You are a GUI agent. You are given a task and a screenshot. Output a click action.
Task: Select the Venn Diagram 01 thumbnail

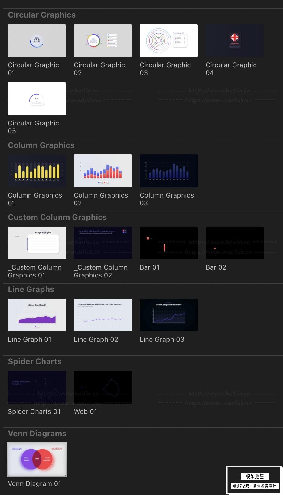37,459
